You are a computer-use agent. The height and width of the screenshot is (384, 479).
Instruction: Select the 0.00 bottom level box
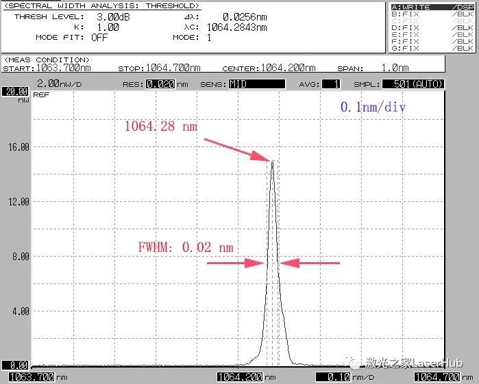pos(14,366)
